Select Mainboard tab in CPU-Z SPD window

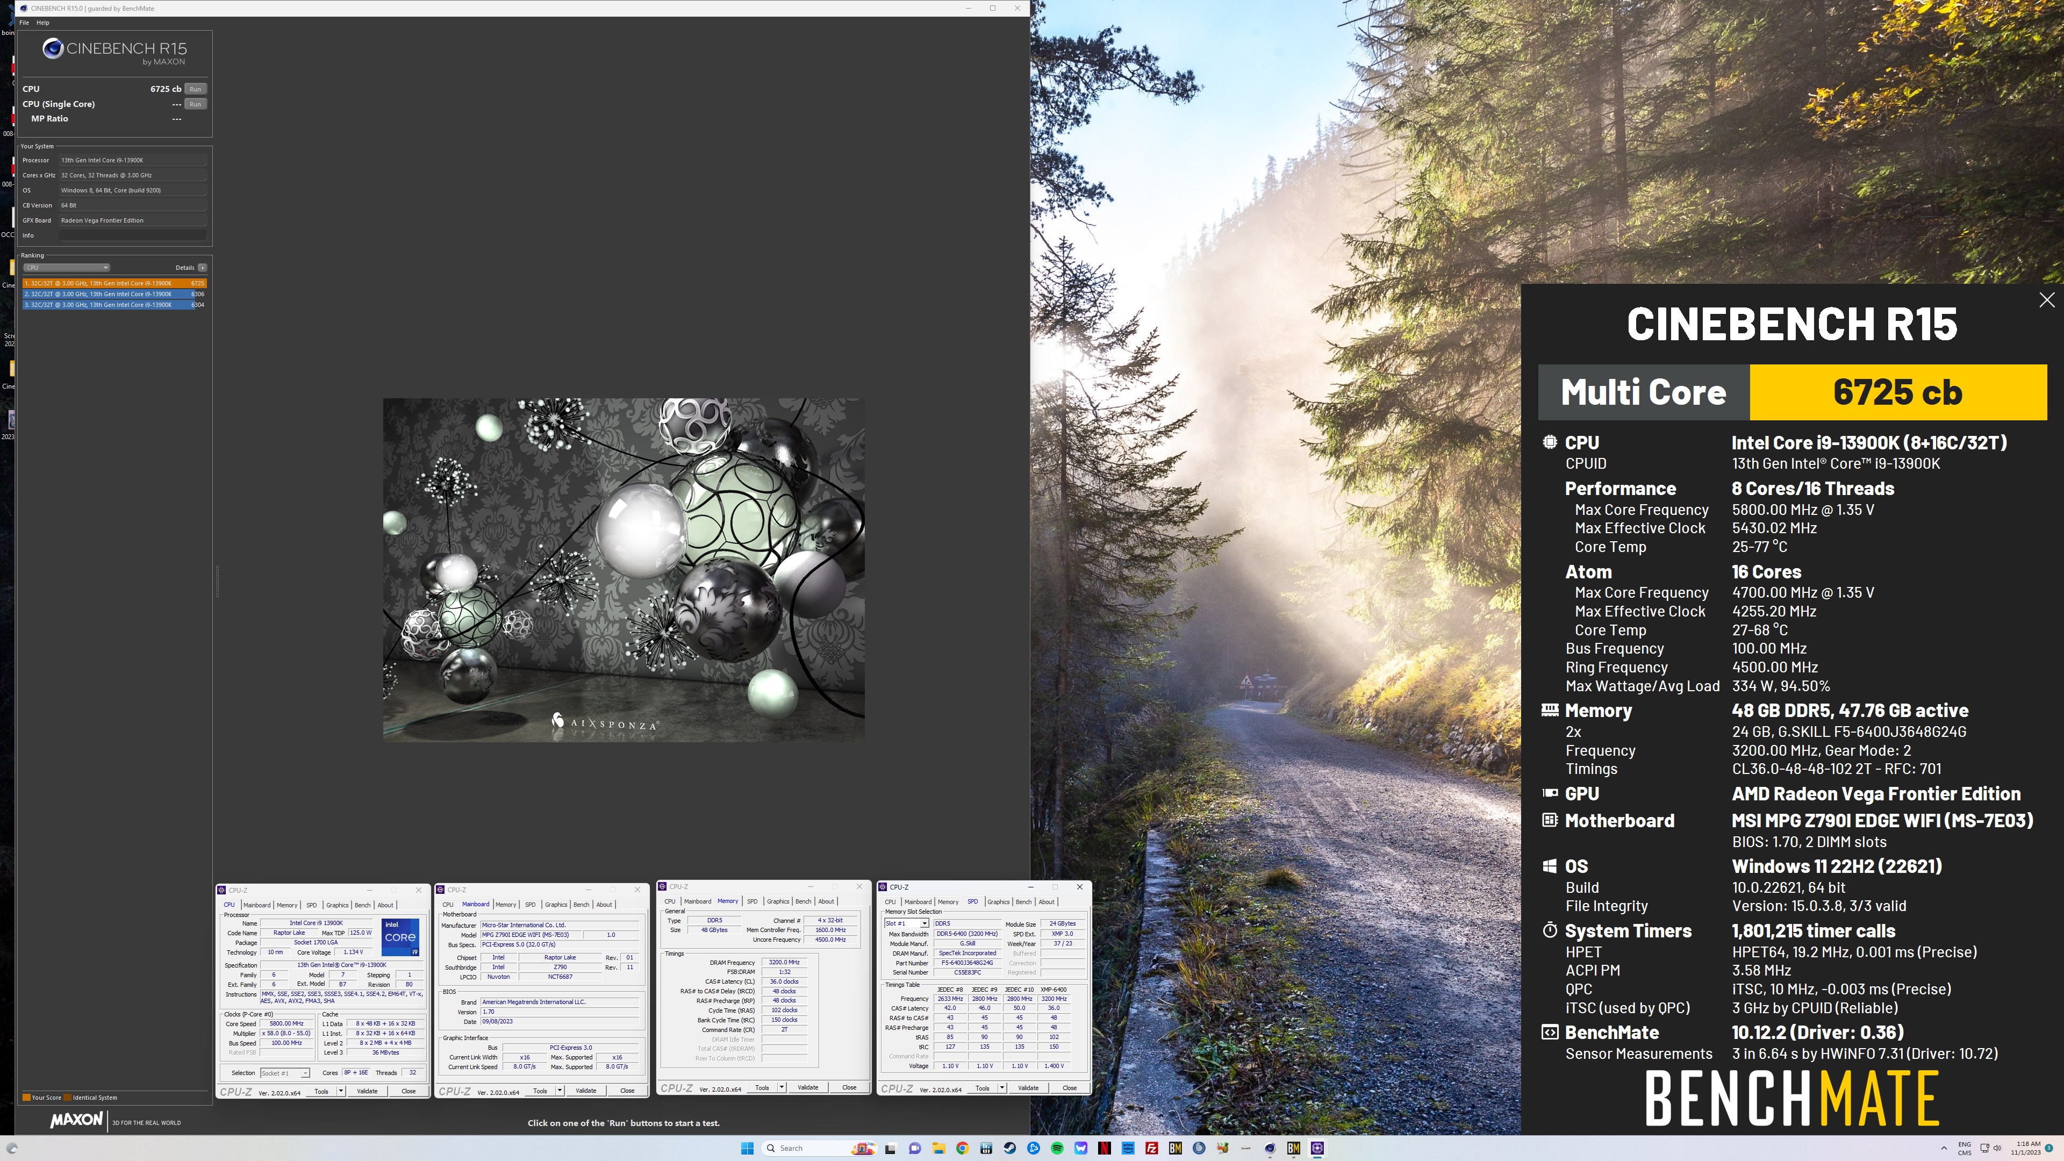(x=918, y=901)
